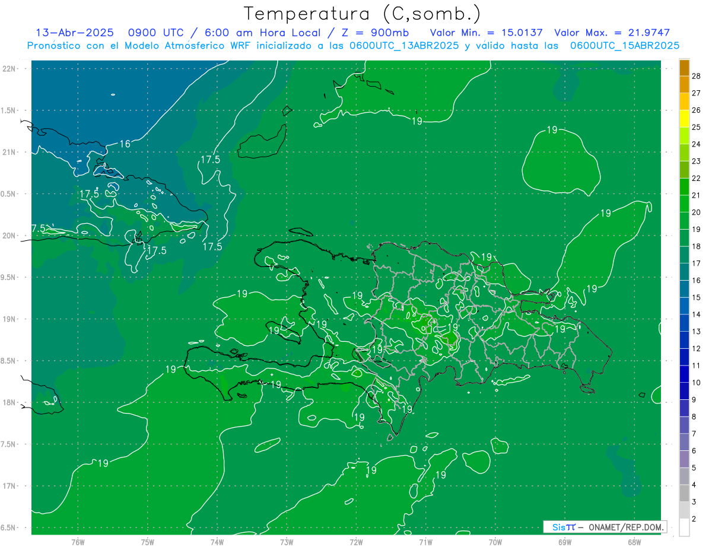This screenshot has height=550, width=712.
Task: Click the "Valor Min. = 15.0137" value
Action: click(x=486, y=33)
